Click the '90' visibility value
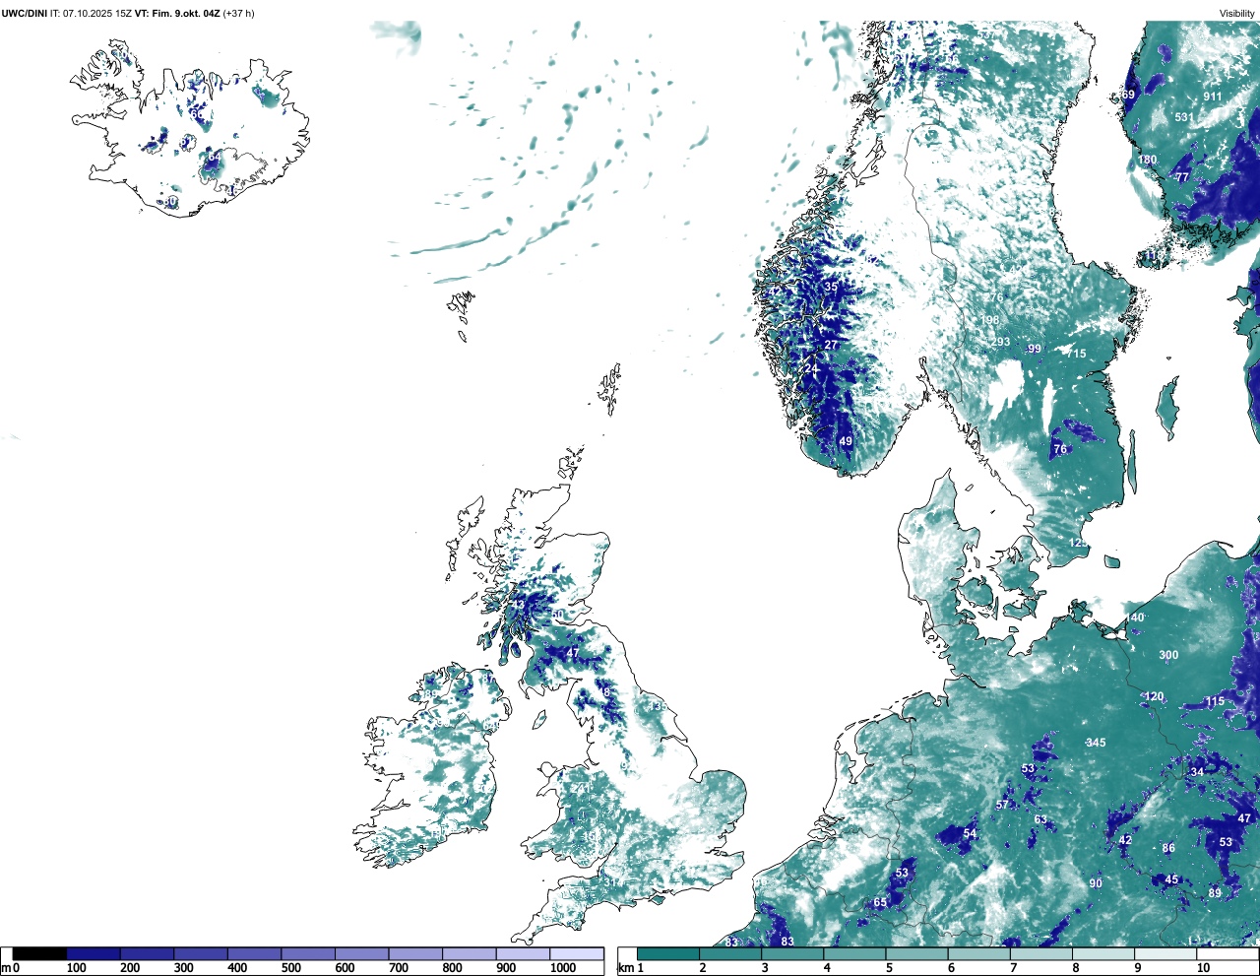1260x976 pixels. click(1096, 883)
